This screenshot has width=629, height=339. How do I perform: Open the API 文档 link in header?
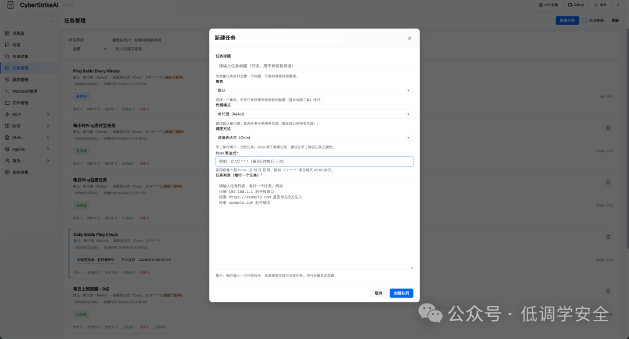click(x=549, y=5)
